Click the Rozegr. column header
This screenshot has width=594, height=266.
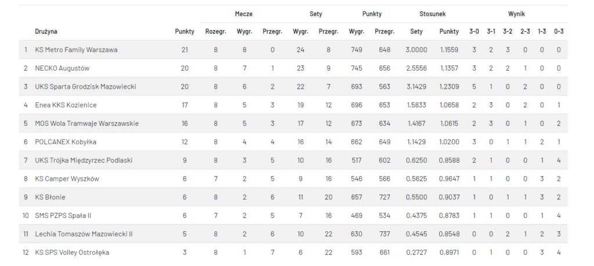click(x=216, y=31)
